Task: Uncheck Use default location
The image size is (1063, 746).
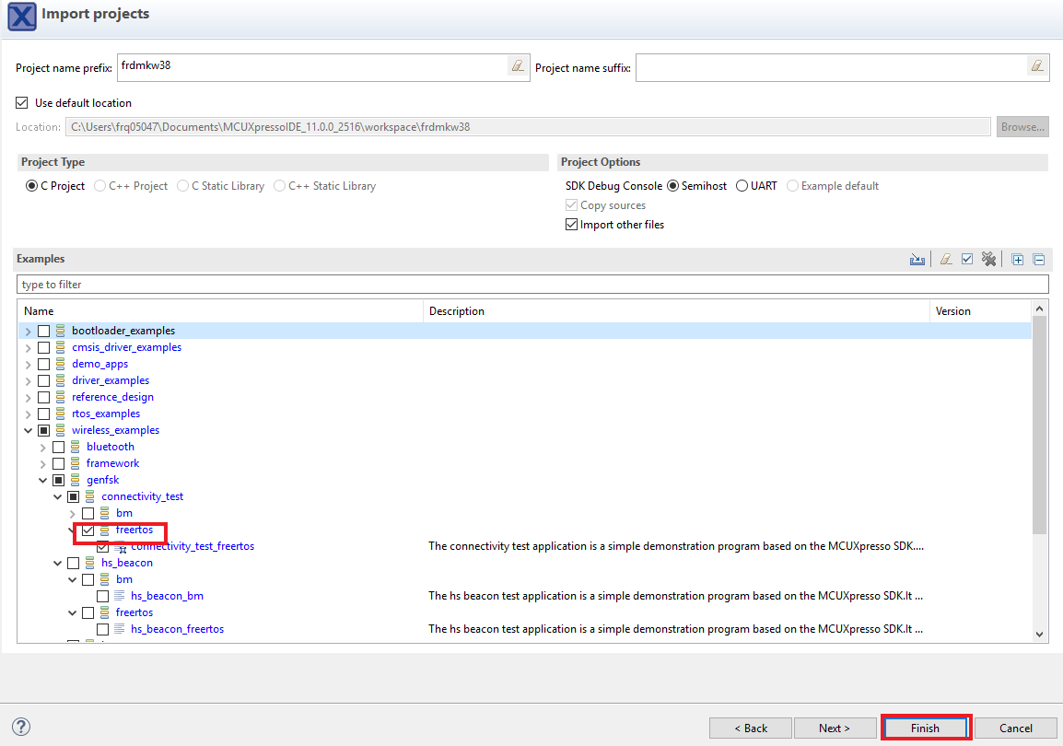Action: (x=22, y=103)
